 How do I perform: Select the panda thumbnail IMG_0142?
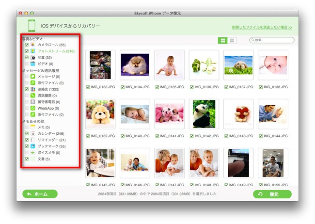[x=204, y=114]
